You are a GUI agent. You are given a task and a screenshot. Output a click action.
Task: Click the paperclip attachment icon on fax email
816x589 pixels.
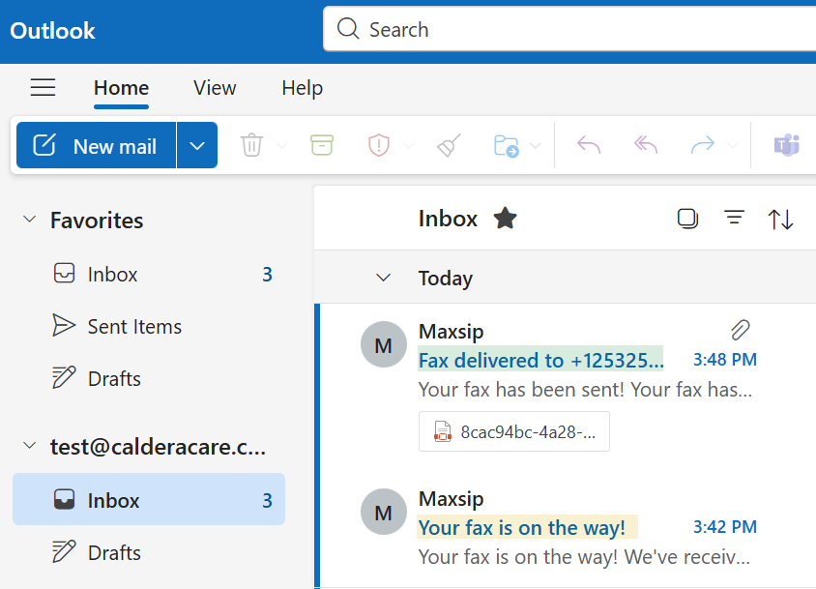click(x=740, y=330)
